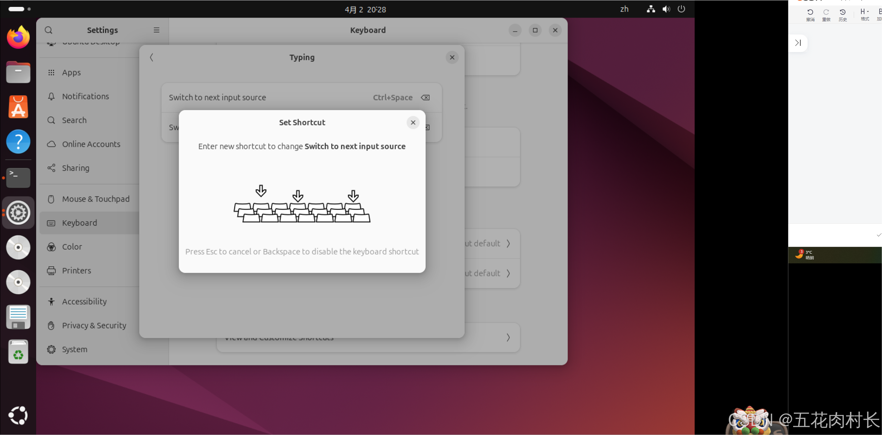882x435 pixels.
Task: Open Firefox from the dock
Action: (18, 38)
